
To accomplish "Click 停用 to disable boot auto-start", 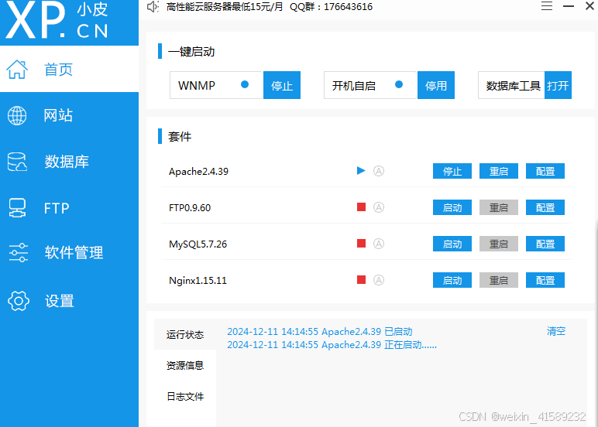I will pos(436,85).
